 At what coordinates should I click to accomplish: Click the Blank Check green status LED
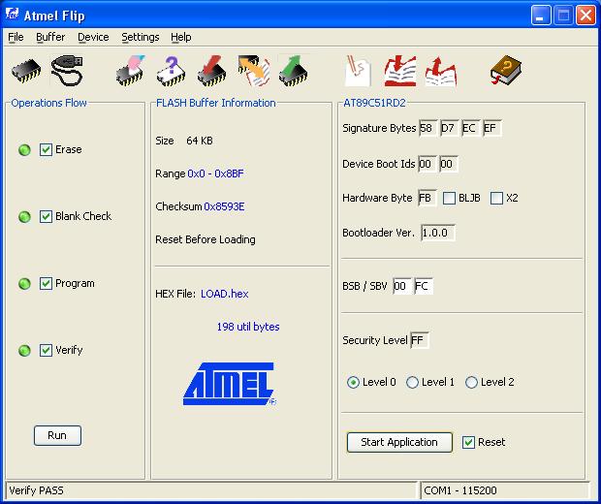coord(24,217)
